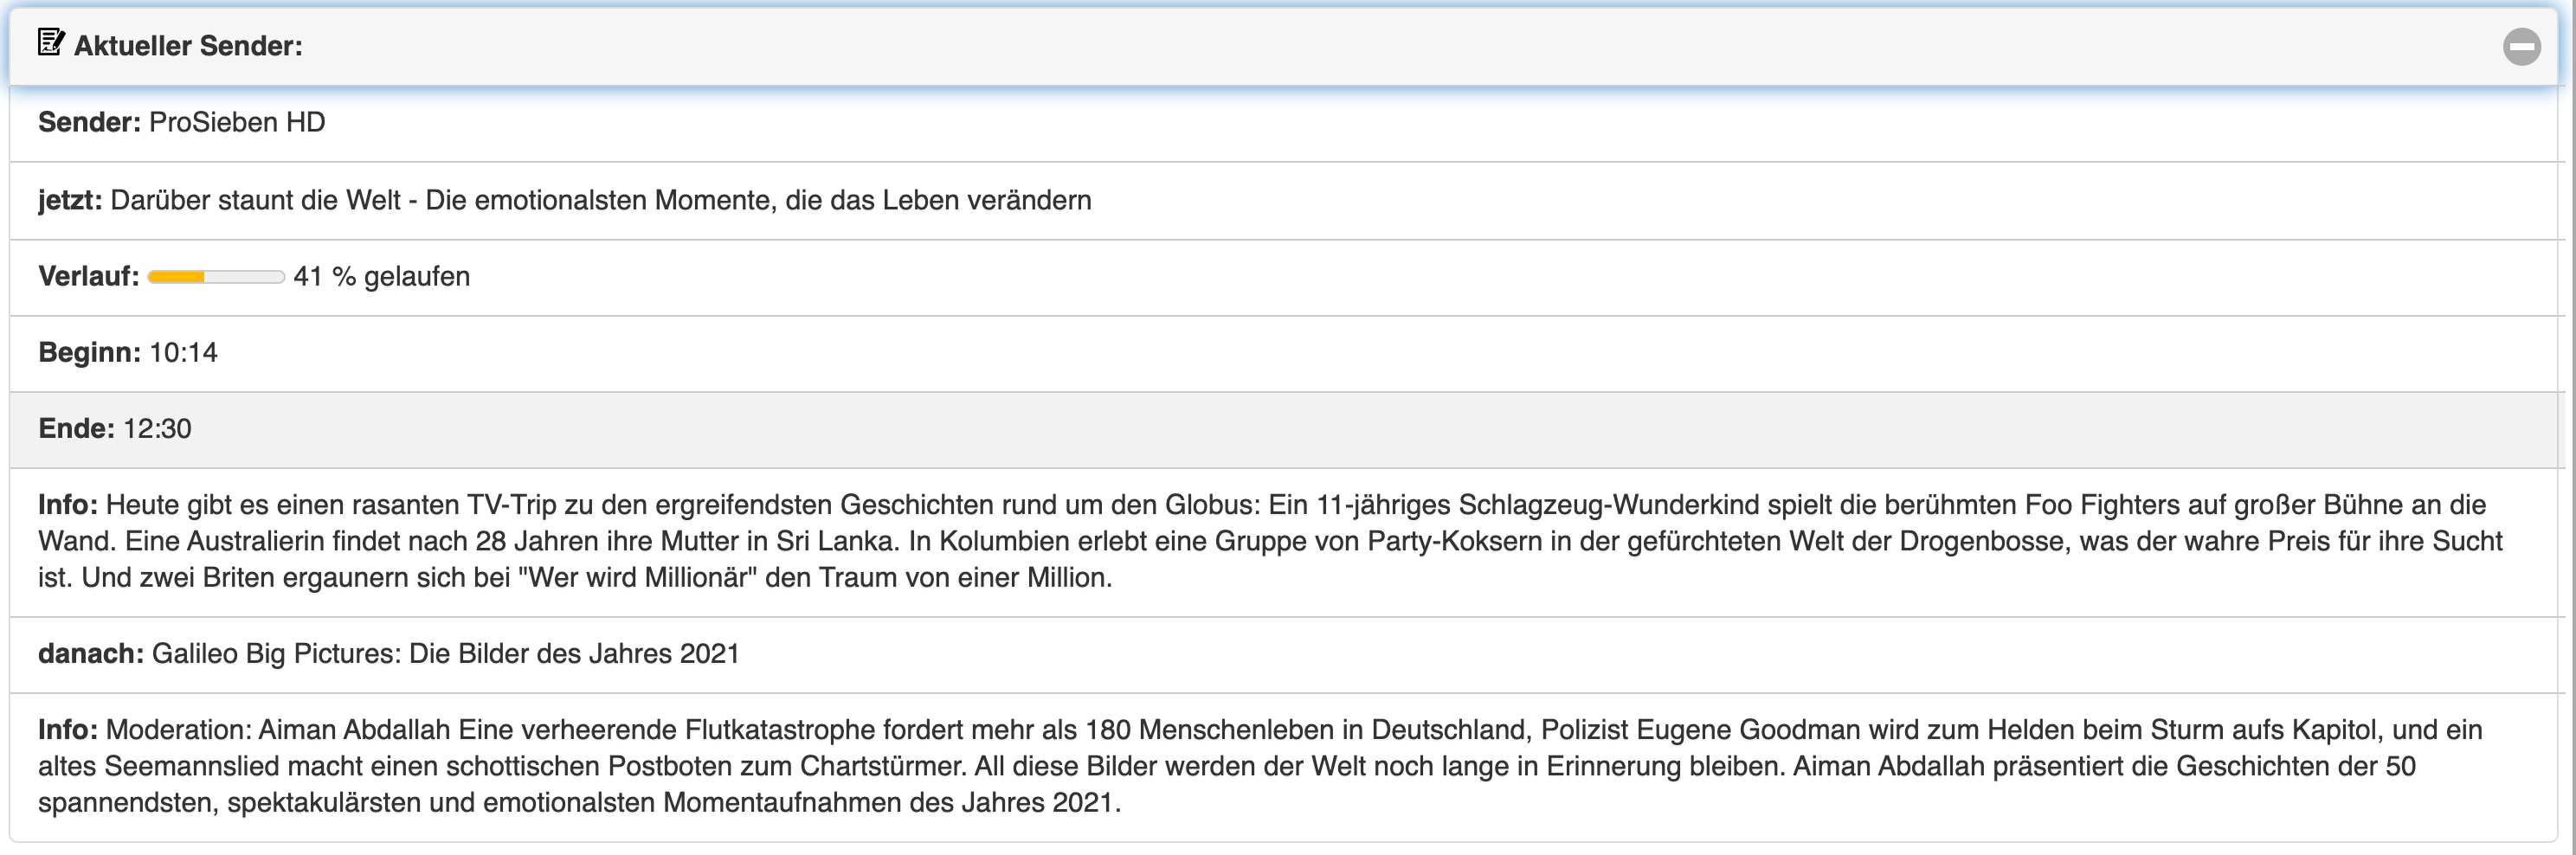Click the bold danach: label
Image resolution: width=2576 pixels, height=855 pixels.
91,653
